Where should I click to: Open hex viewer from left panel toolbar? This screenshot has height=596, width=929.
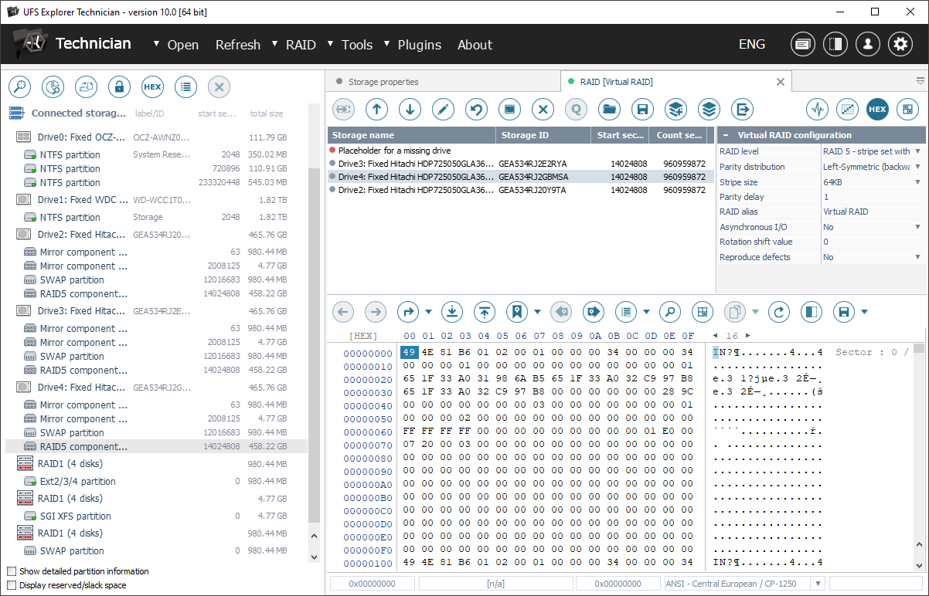(152, 86)
